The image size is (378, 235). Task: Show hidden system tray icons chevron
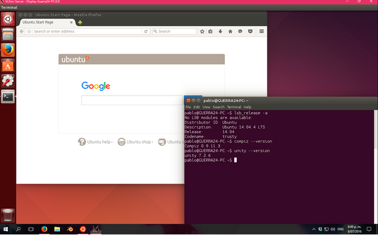tap(314, 229)
